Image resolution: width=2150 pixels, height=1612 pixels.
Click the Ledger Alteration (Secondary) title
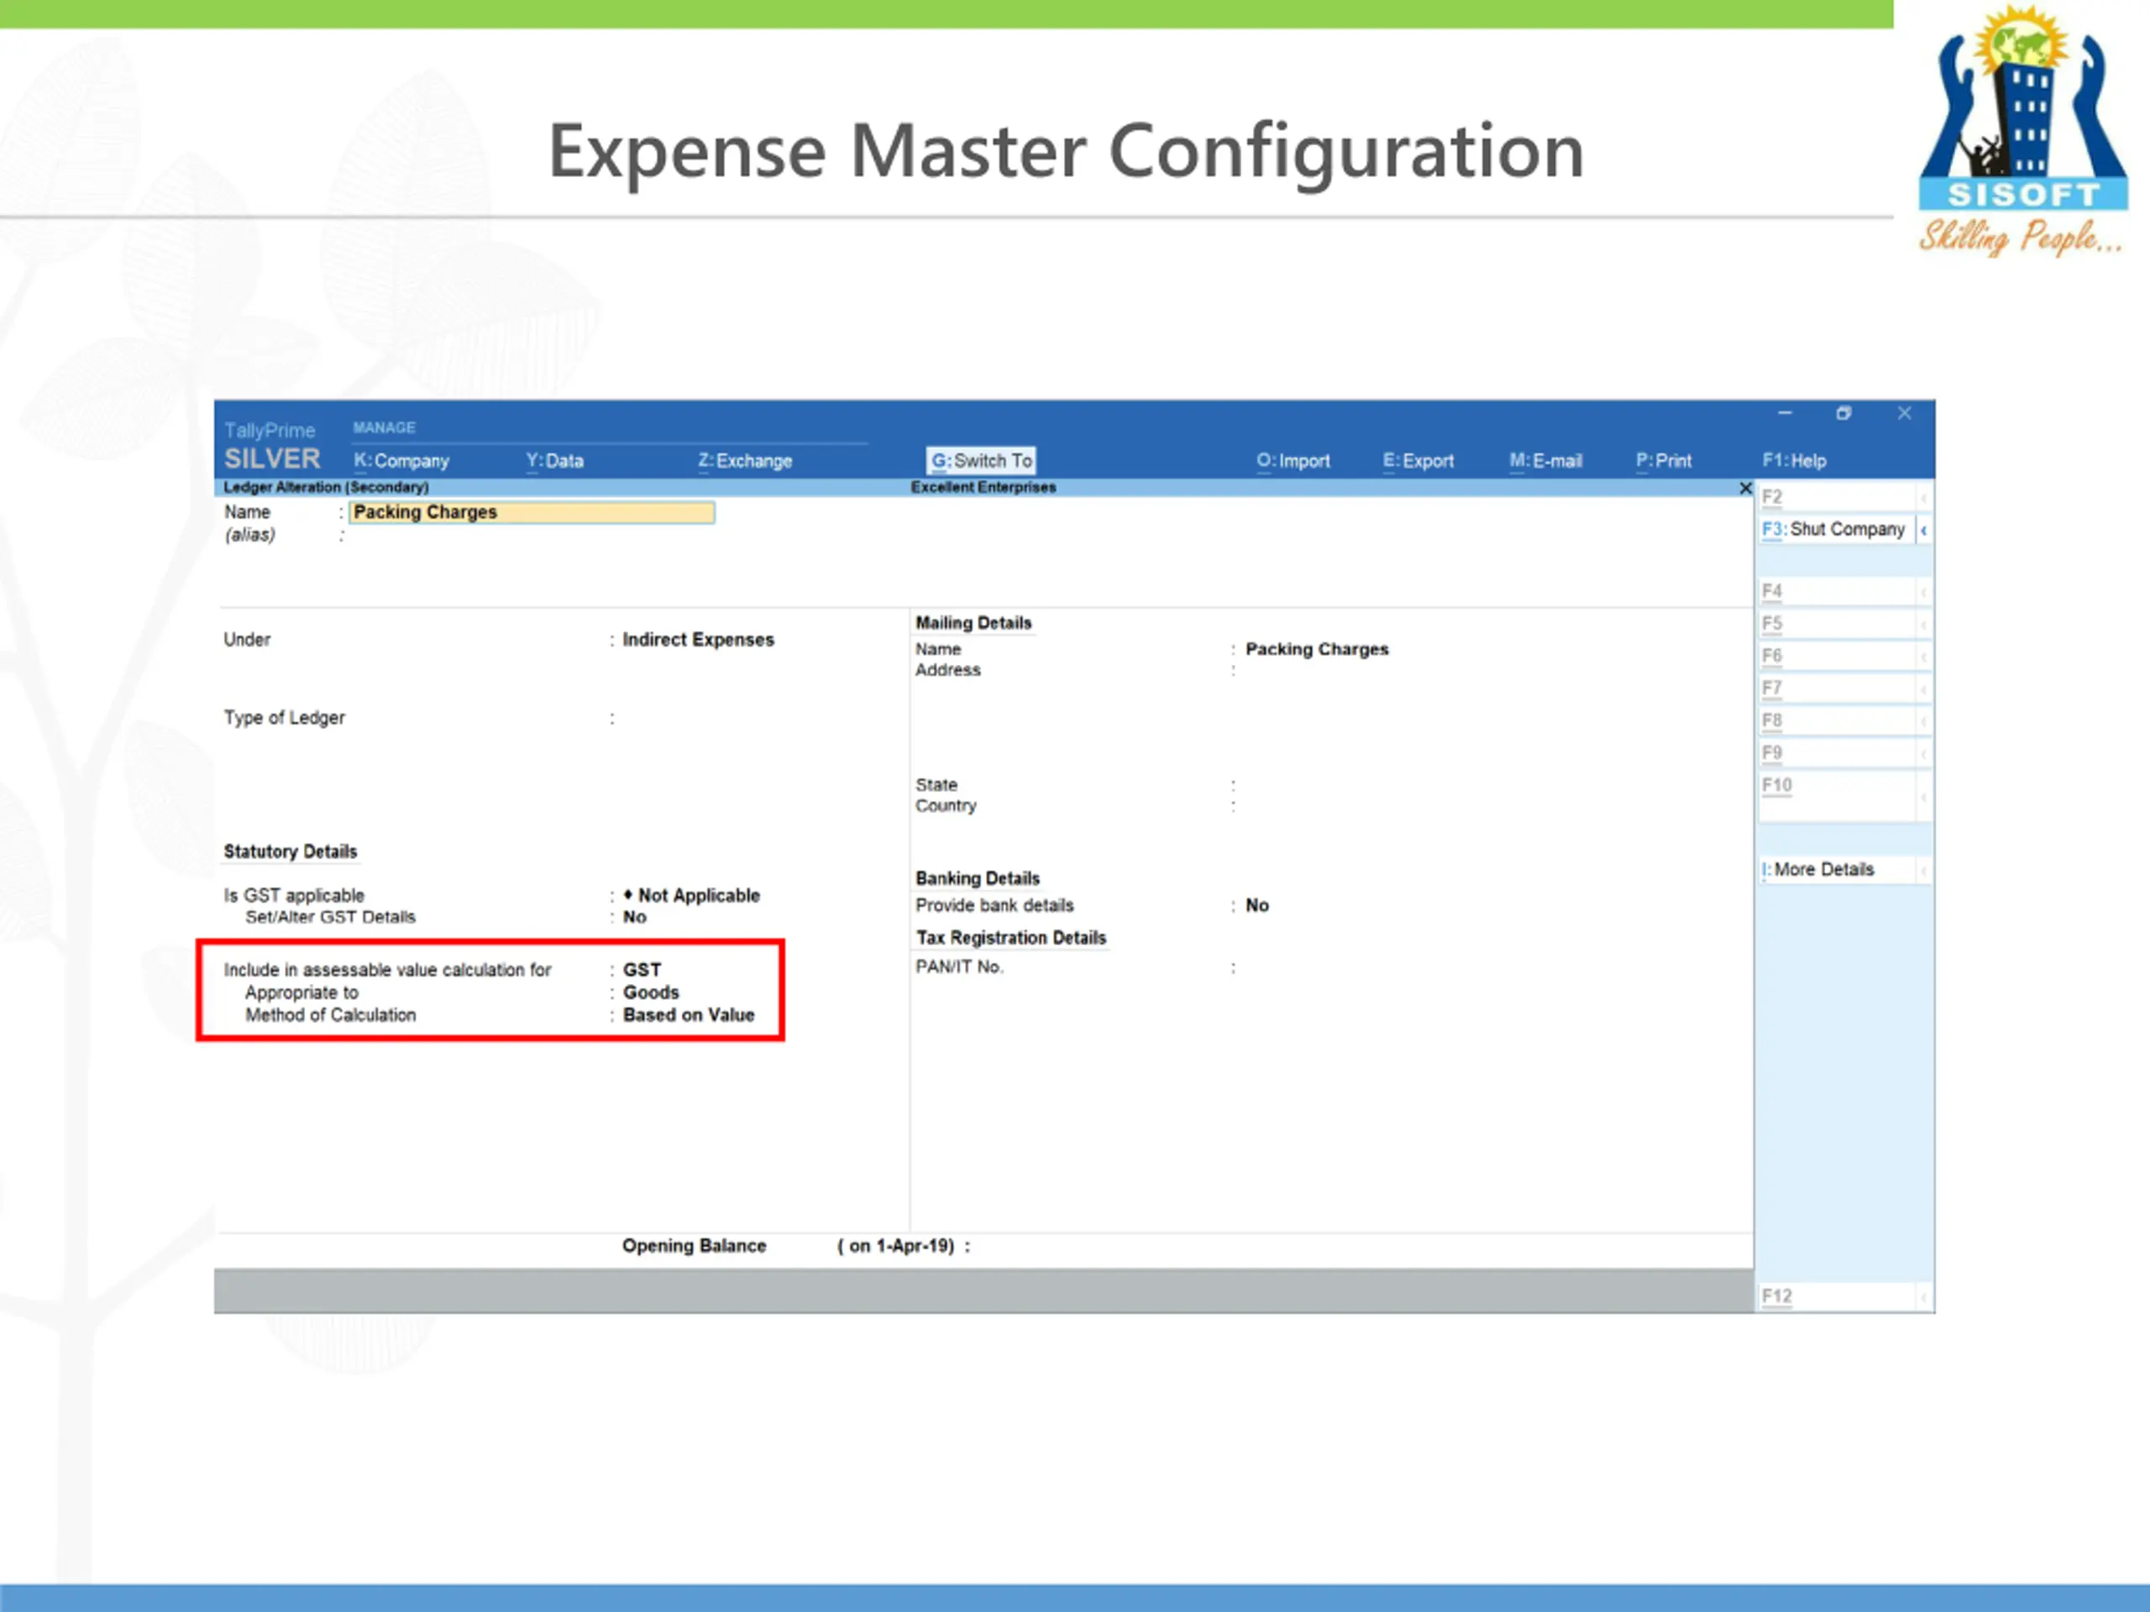[326, 487]
